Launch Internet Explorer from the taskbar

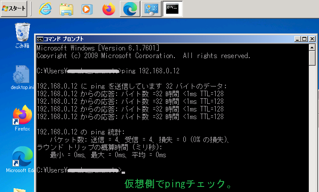pyautogui.click(x=45, y=8)
